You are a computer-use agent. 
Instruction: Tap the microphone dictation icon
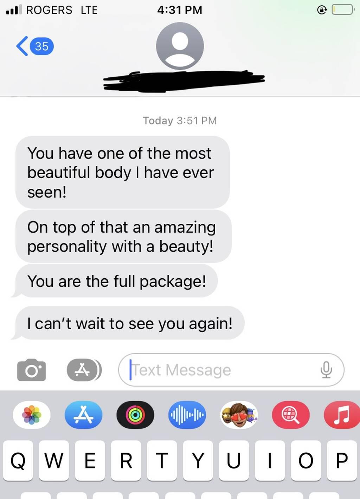326,370
